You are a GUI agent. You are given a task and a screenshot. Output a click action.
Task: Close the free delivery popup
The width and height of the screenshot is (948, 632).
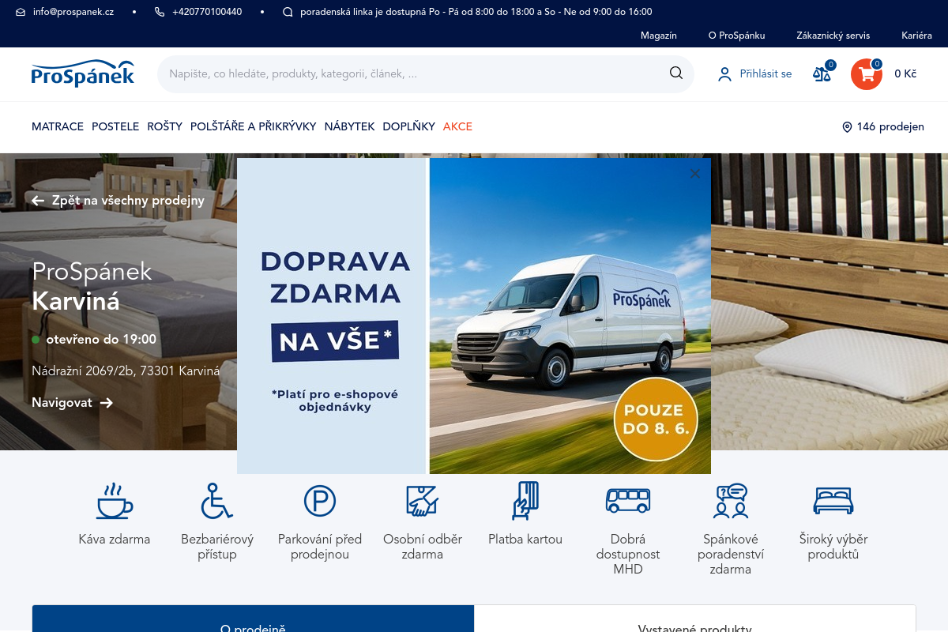(695, 174)
